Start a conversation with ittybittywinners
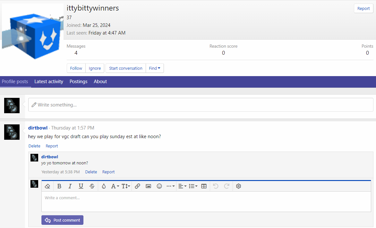 point(125,68)
